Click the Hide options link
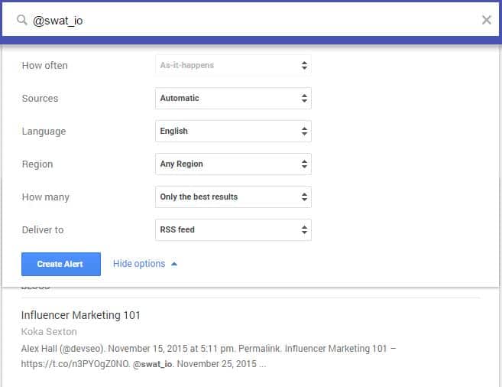Image resolution: width=502 pixels, height=387 pixels. (139, 264)
